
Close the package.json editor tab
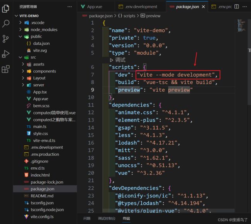click(x=203, y=7)
